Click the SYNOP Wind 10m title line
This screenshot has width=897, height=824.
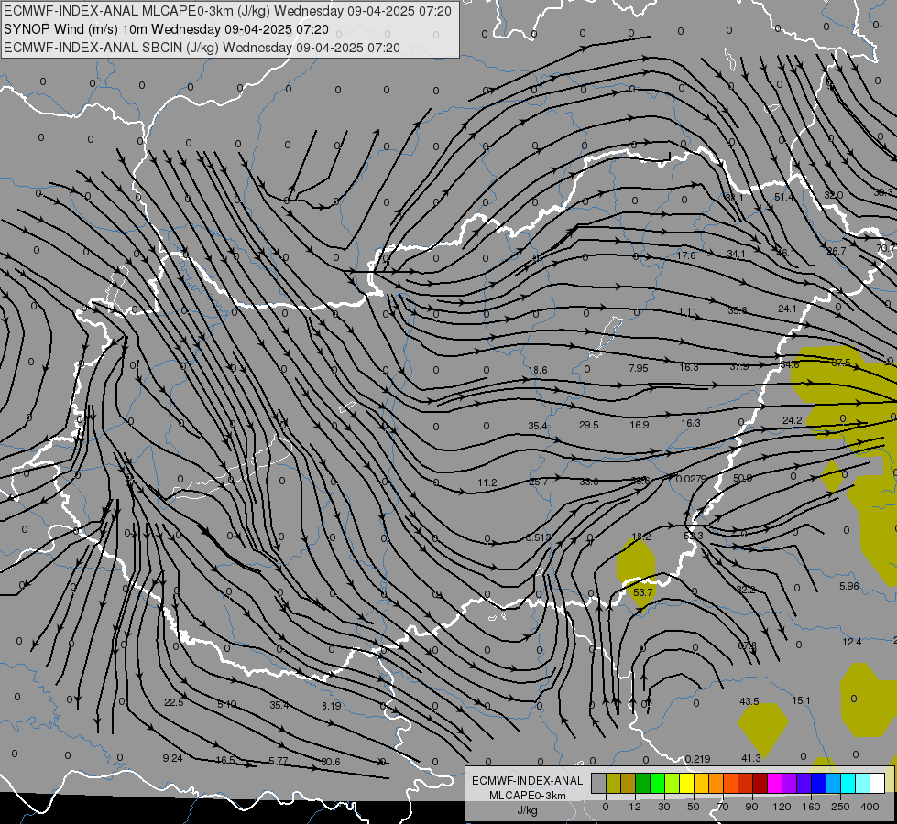click(166, 29)
